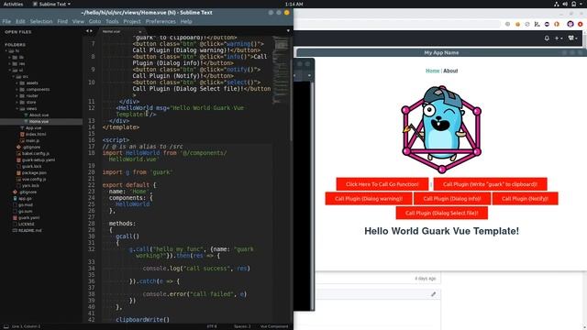
Task: Expand the assets folder
Action: click(x=17, y=83)
